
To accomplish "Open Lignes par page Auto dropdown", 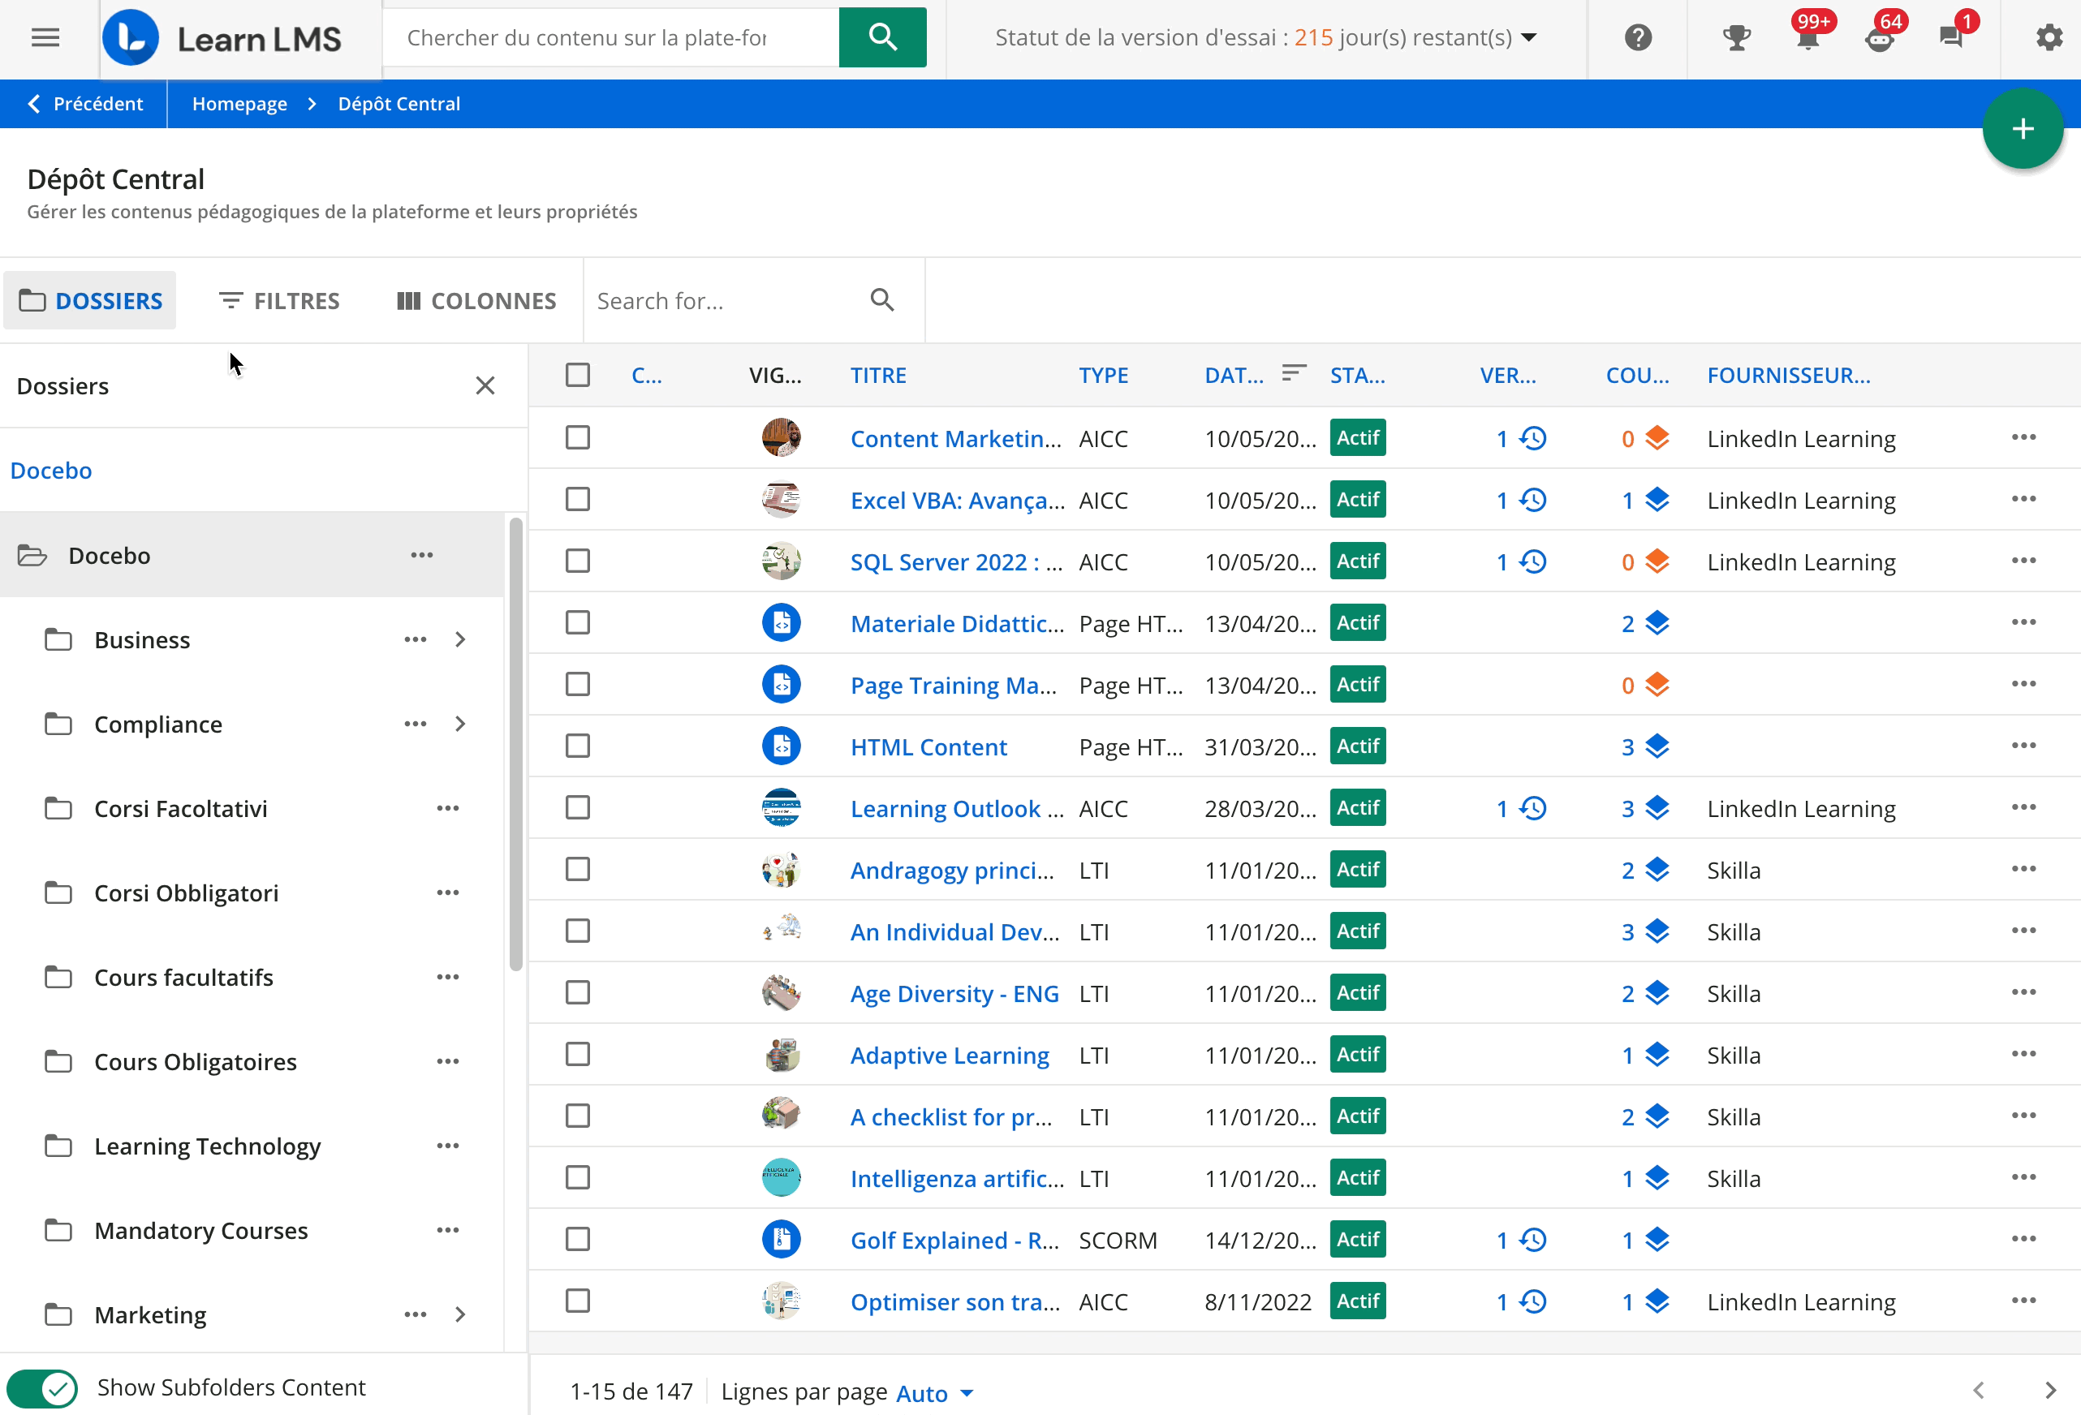I will (x=935, y=1392).
